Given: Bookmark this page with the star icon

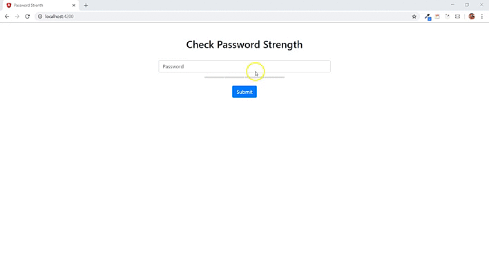Looking at the screenshot, I should pos(414,17).
